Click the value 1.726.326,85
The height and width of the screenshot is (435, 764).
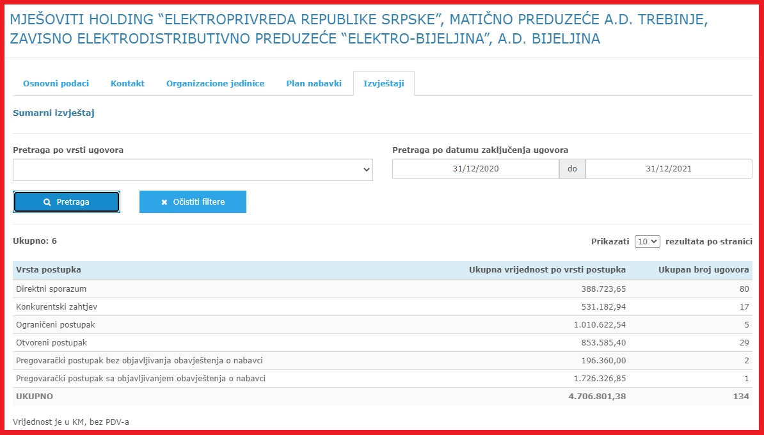[600, 379]
